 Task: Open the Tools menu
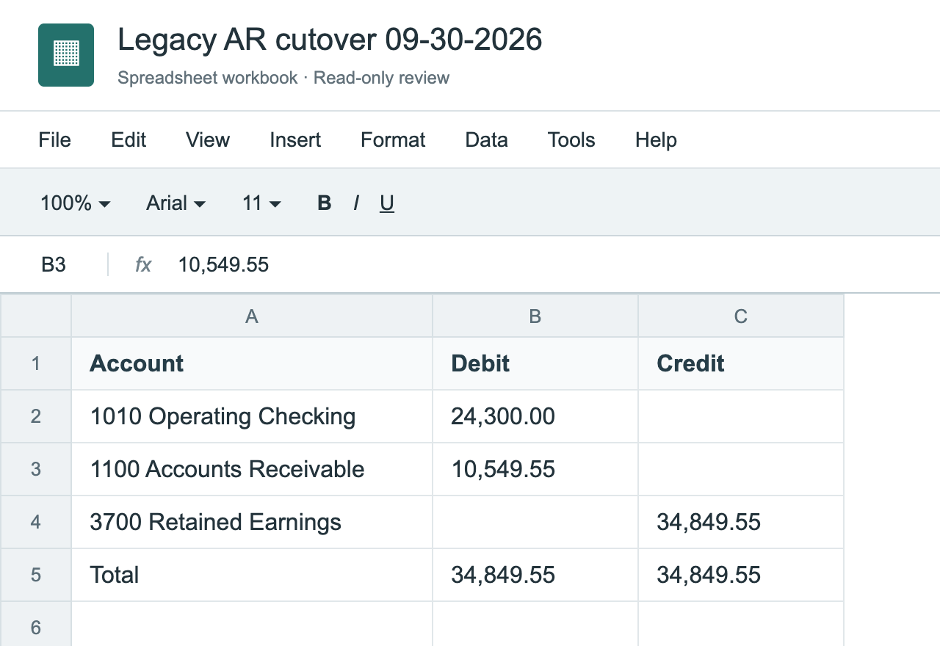click(571, 139)
